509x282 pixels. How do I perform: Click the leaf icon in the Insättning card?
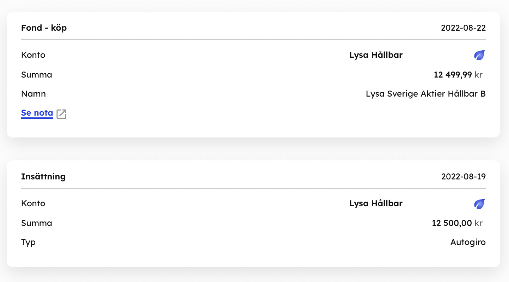pos(479,204)
